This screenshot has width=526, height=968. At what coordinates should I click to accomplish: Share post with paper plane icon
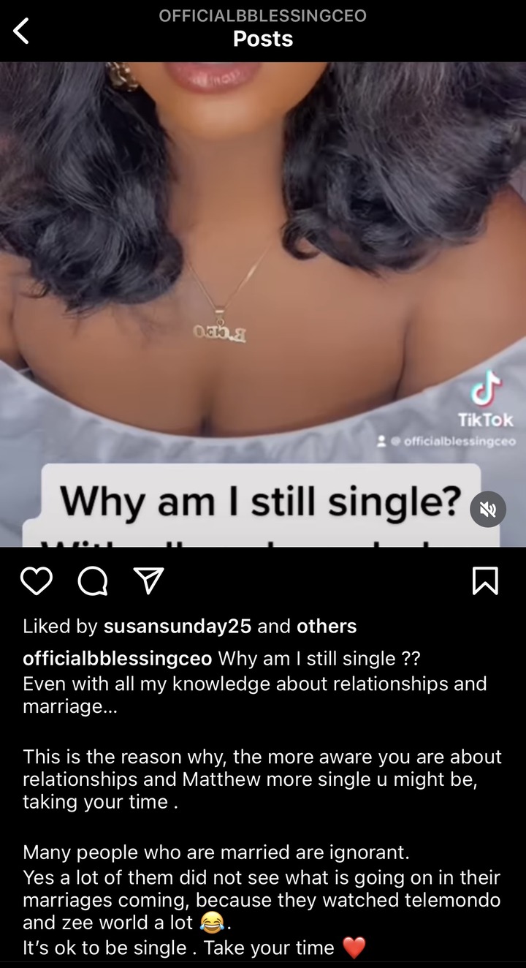pos(148,581)
